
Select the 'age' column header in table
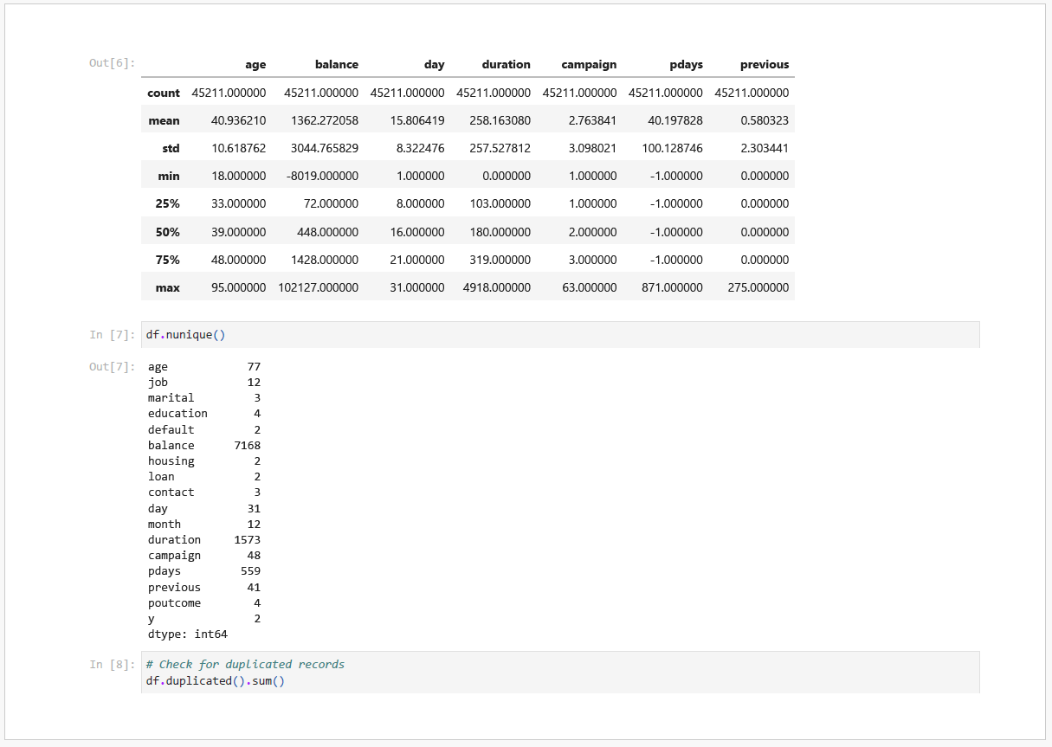(255, 64)
